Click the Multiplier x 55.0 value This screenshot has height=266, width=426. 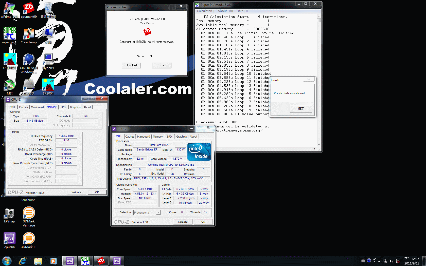click(145, 194)
